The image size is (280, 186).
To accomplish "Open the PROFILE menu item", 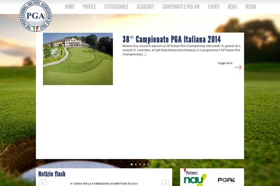I will (89, 7).
